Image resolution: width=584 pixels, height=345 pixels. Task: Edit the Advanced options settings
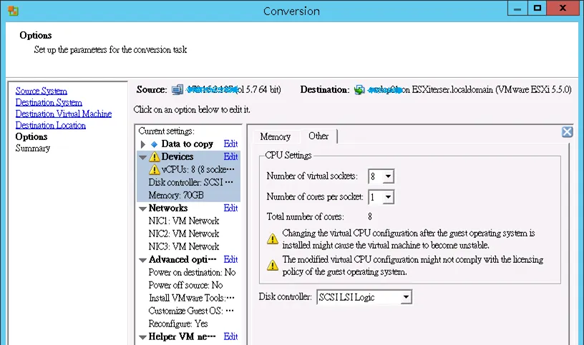point(230,259)
